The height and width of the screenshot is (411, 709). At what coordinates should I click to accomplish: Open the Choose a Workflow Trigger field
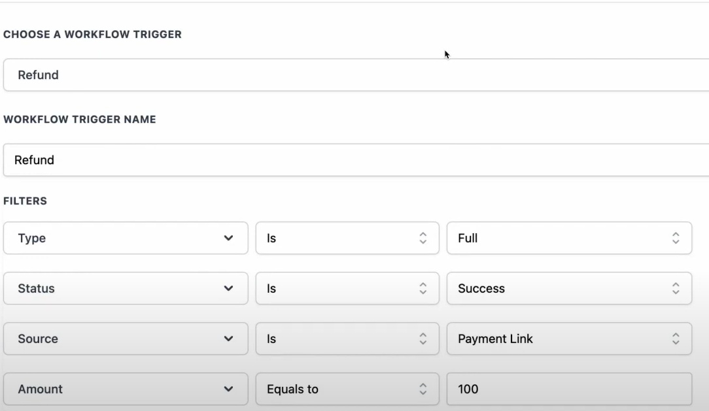pos(353,75)
